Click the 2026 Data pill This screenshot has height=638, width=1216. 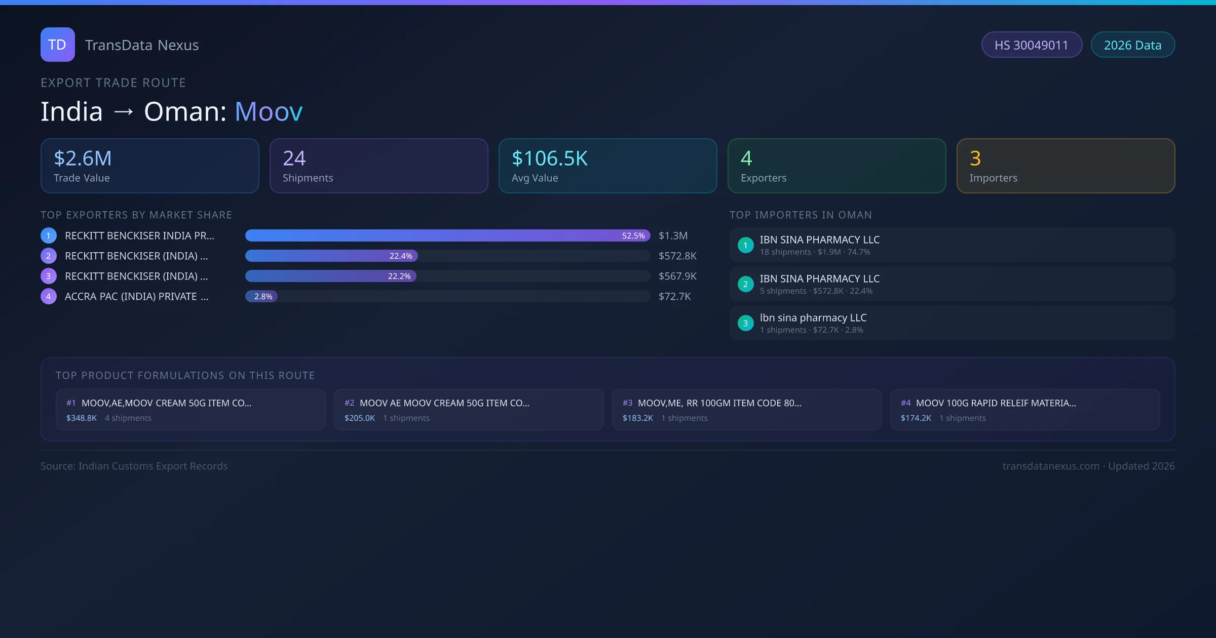1132,45
